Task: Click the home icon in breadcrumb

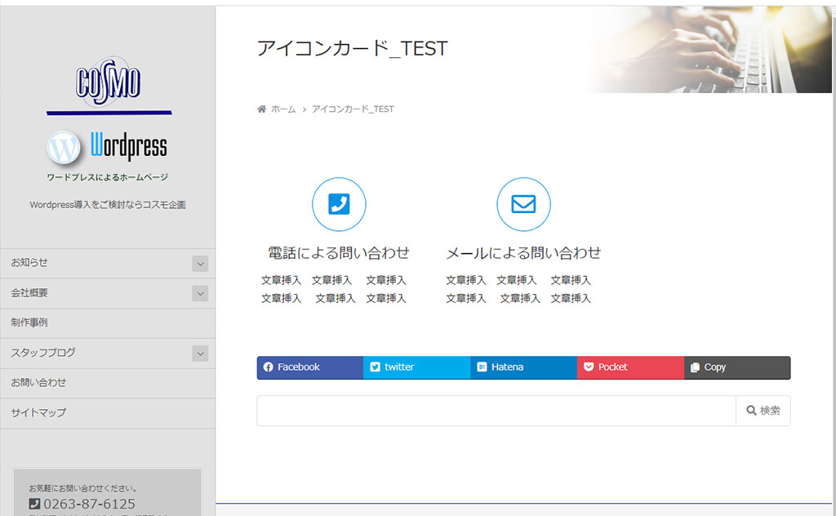Action: (x=262, y=109)
